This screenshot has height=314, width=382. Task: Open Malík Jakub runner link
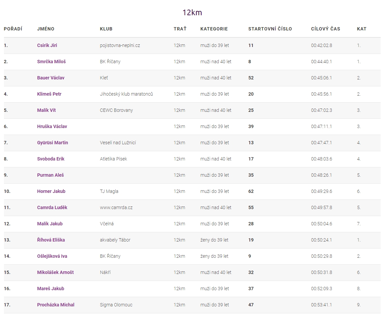(50, 224)
